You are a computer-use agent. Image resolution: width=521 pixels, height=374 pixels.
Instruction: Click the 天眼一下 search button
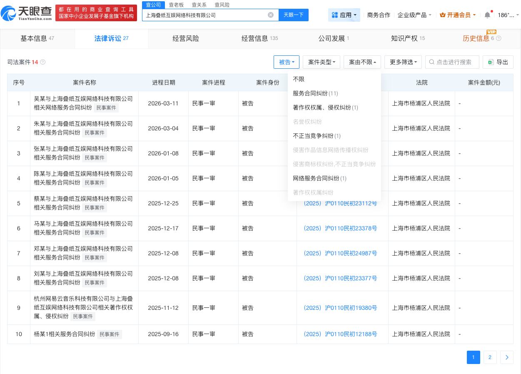pos(294,15)
